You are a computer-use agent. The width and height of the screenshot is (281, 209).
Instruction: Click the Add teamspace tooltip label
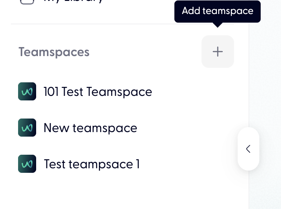217,11
